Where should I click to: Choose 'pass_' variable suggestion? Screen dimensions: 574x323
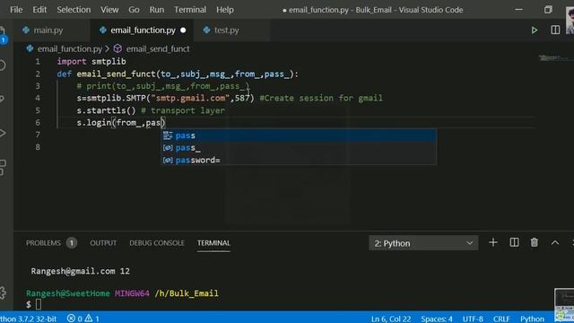pyautogui.click(x=299, y=148)
